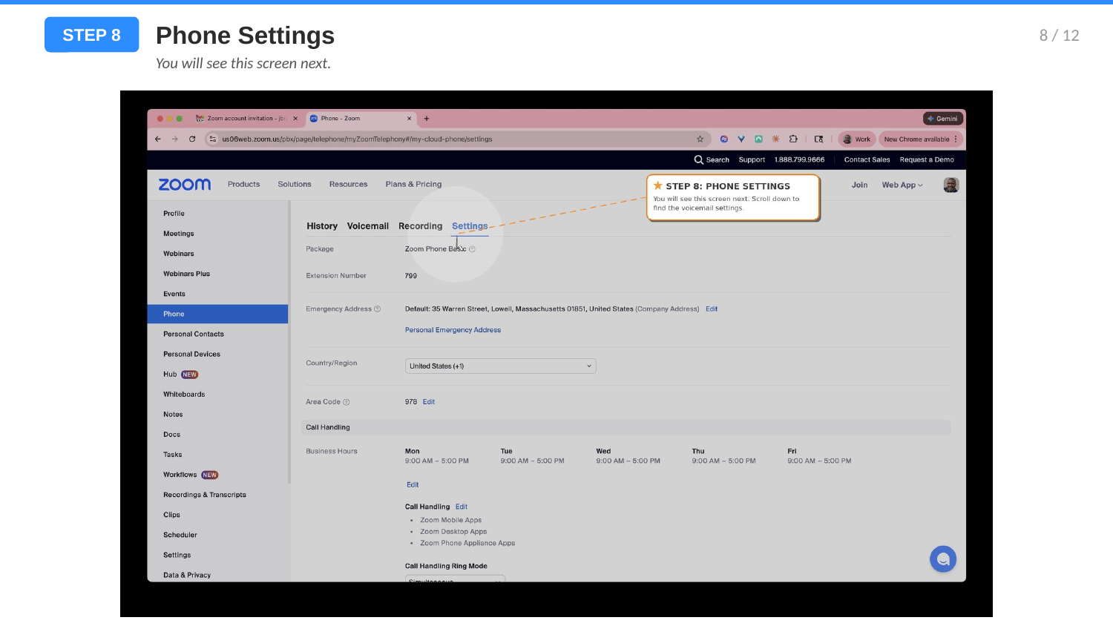Switch to the Voicemail tab
This screenshot has height=626, width=1113.
[368, 226]
